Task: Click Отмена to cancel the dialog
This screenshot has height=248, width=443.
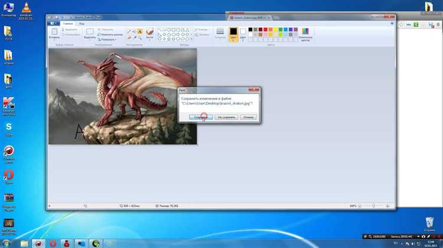Action: tap(249, 117)
